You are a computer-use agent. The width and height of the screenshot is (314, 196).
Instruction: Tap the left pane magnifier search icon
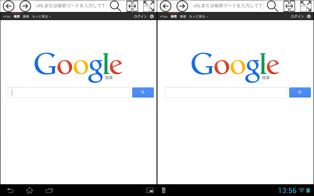tap(115, 6)
